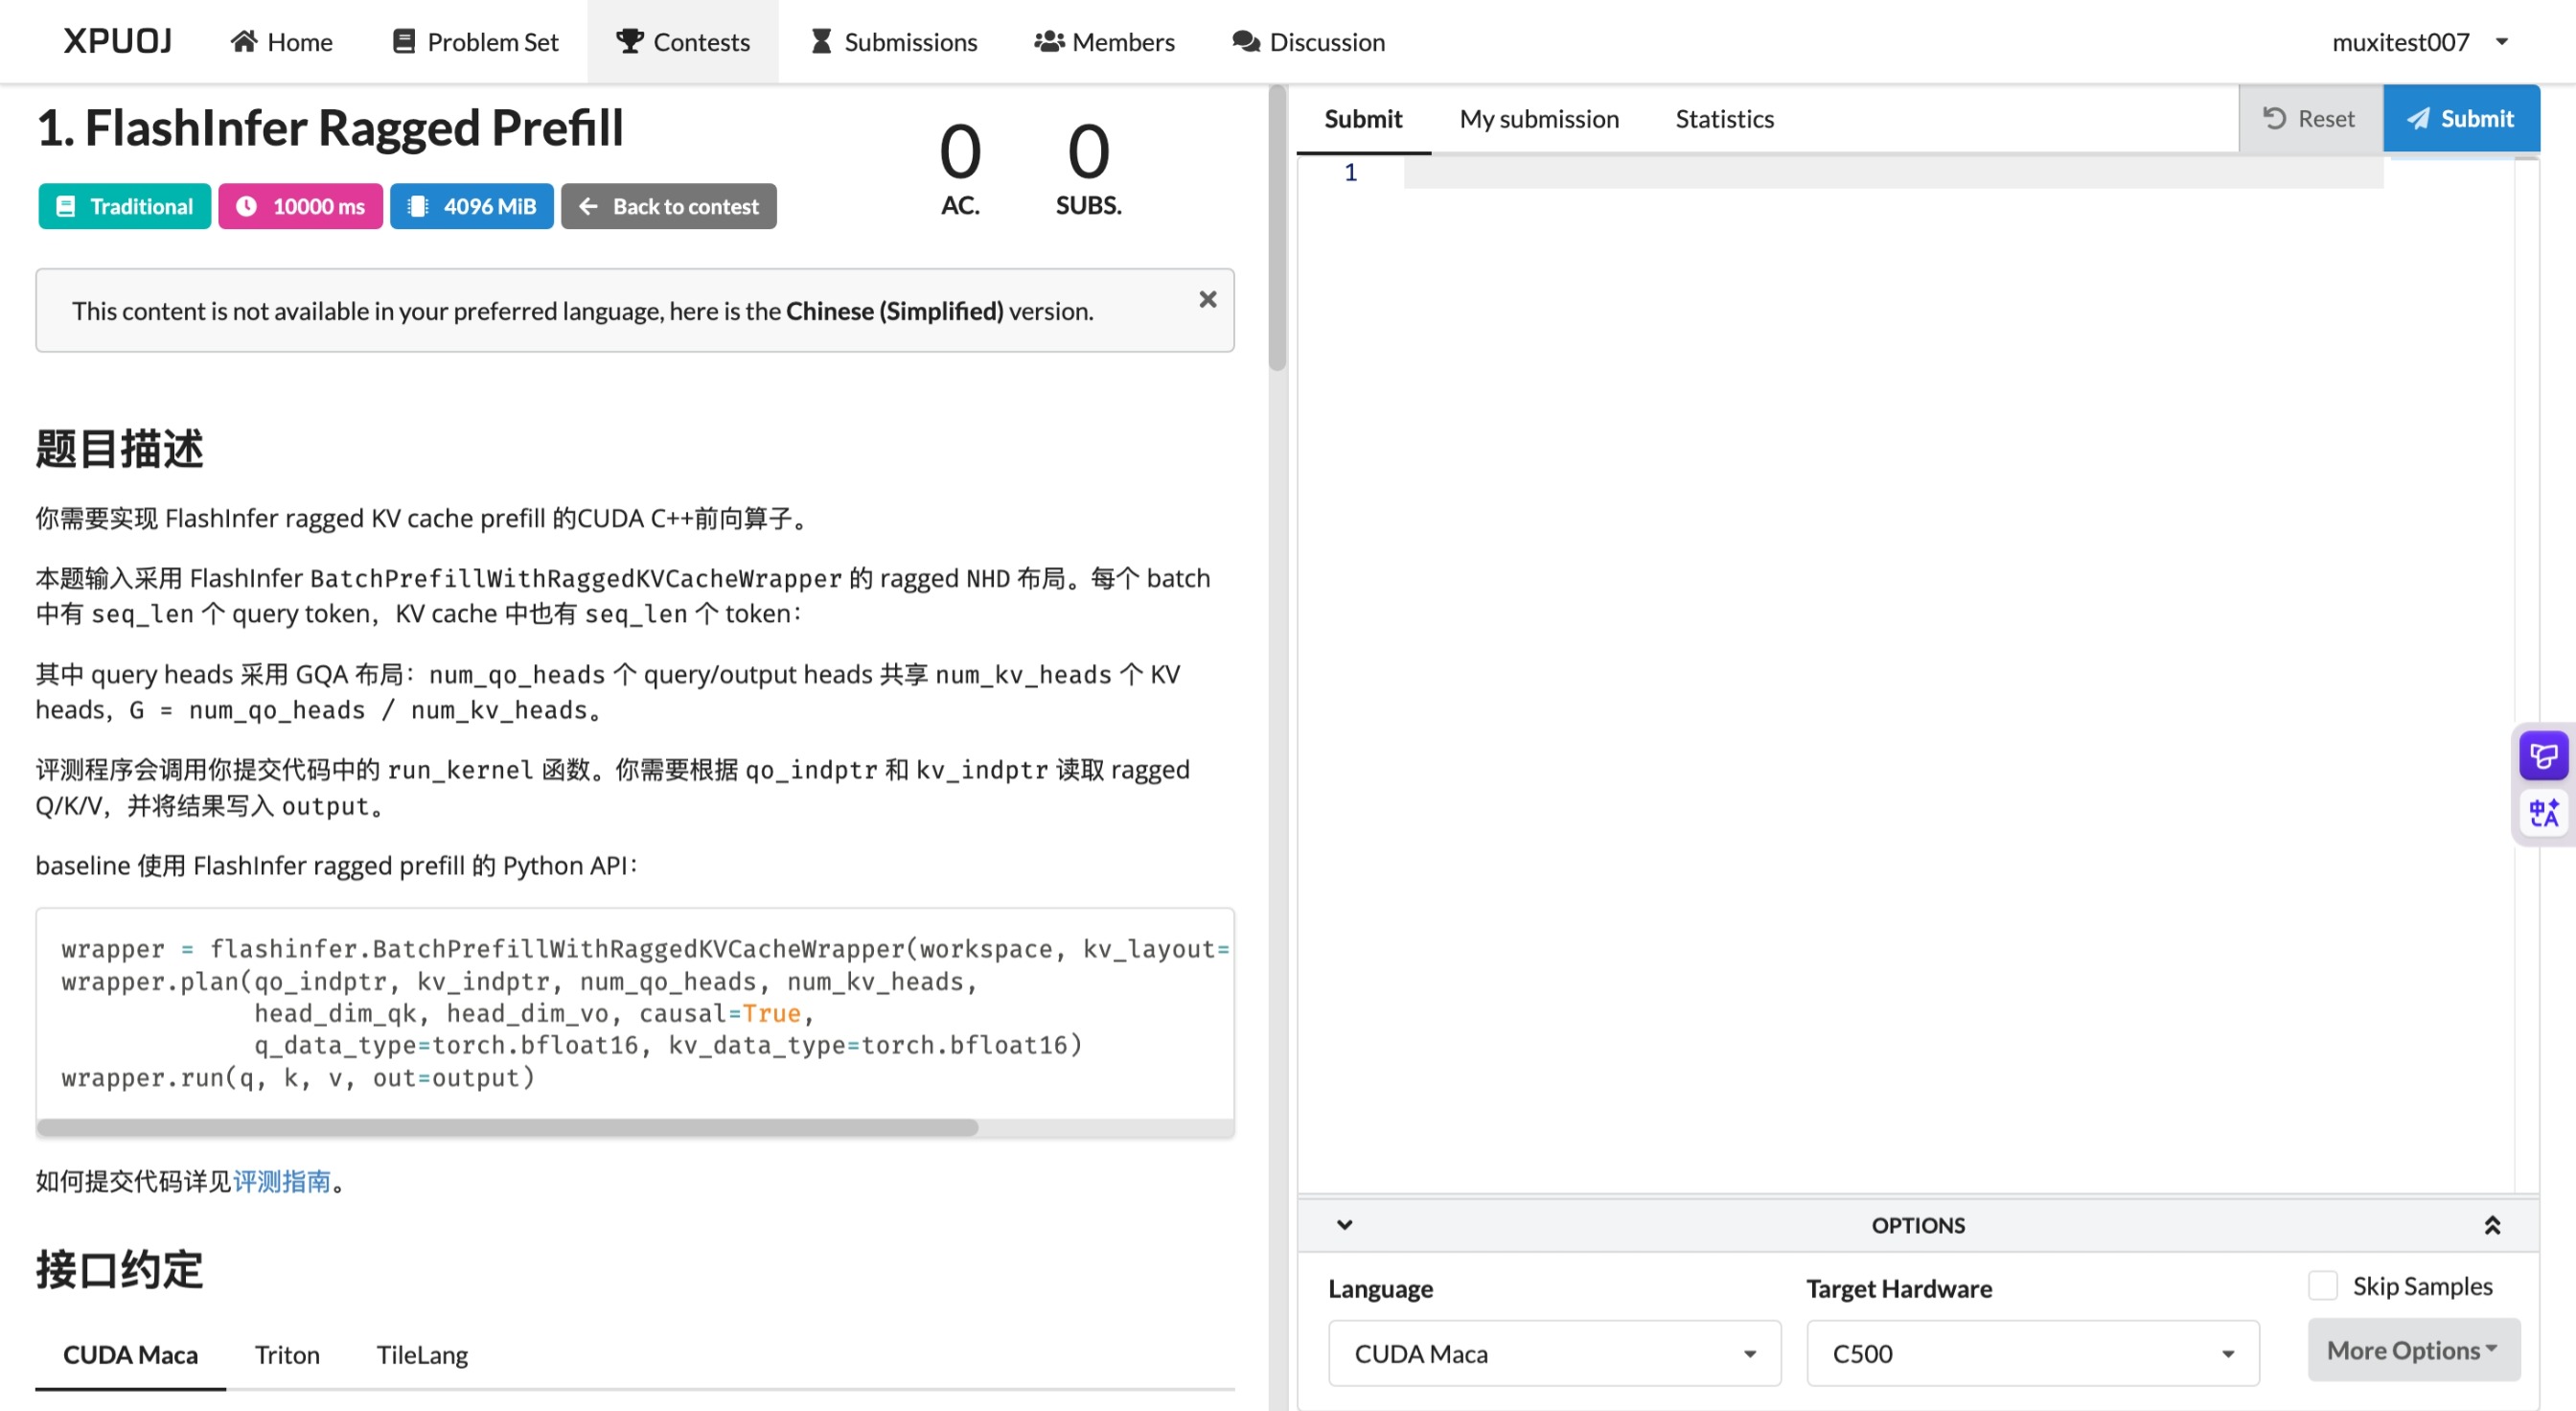Click into the code editor line 1
The width and height of the screenshot is (2576, 1411).
coord(1892,172)
